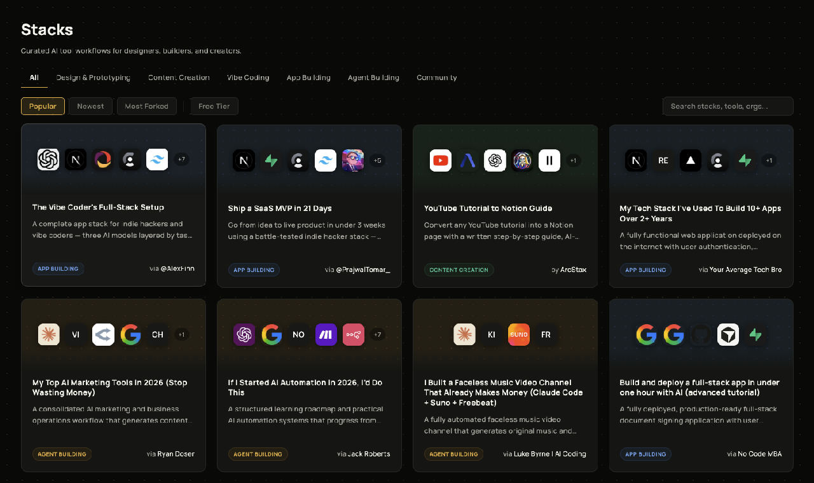Image resolution: width=814 pixels, height=483 pixels.
Task: Click the GitHub icon in the full-stack app tutorial card
Action: (x=701, y=334)
